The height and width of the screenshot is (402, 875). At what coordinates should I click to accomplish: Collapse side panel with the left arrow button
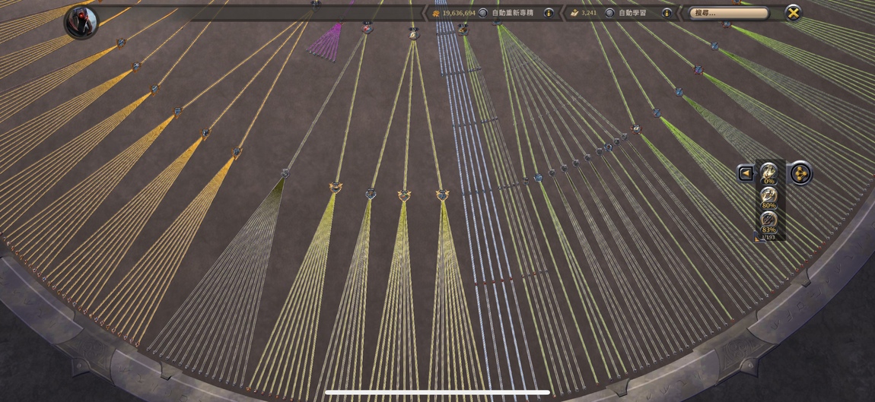(746, 173)
